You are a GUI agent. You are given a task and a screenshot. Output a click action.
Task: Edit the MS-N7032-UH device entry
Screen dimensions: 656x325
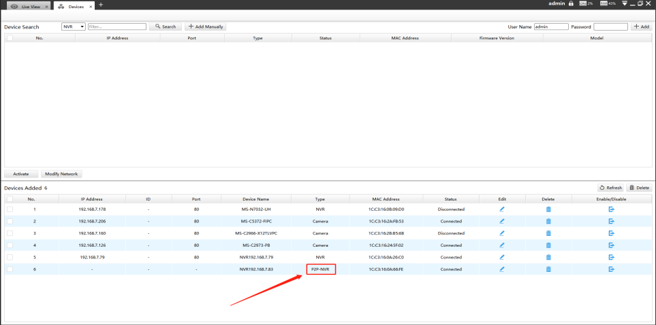point(502,209)
